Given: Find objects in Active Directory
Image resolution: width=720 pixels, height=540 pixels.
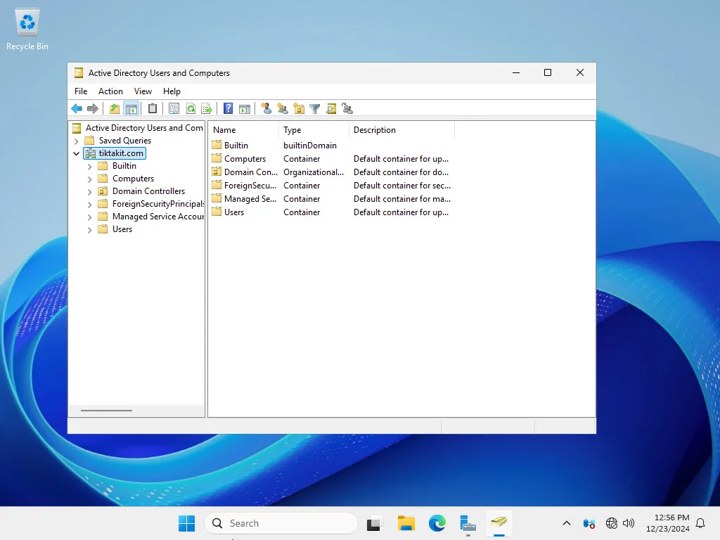Looking at the screenshot, I should pyautogui.click(x=330, y=108).
